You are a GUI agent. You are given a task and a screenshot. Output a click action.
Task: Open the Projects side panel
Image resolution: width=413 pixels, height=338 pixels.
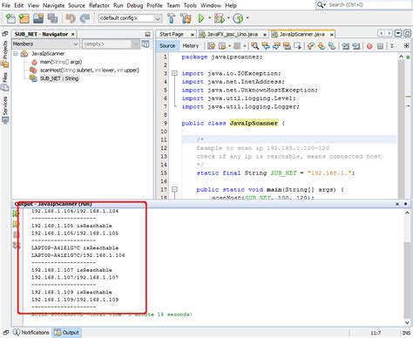coord(5,54)
